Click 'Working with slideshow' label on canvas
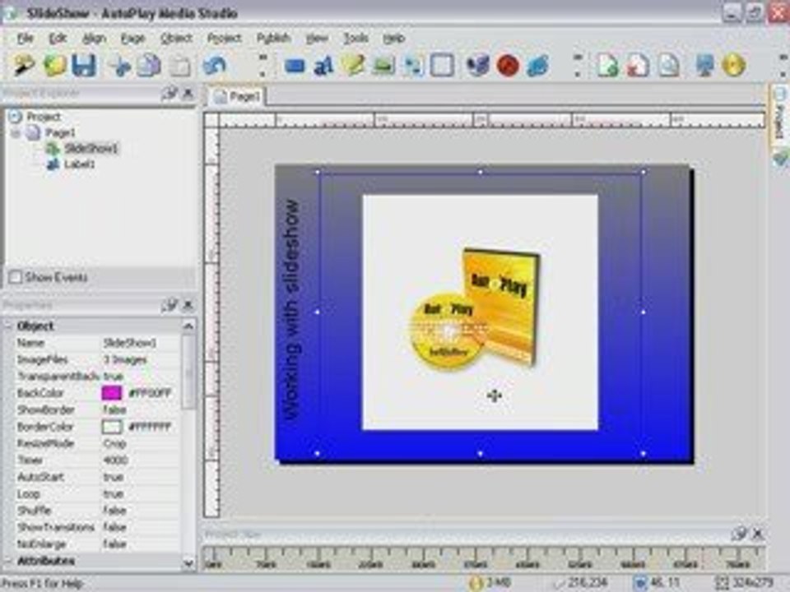The image size is (790, 592). (291, 310)
